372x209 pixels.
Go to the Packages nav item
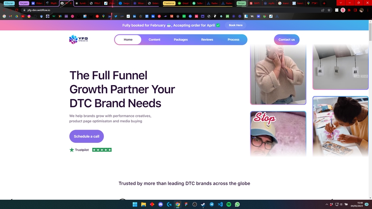tap(181, 39)
